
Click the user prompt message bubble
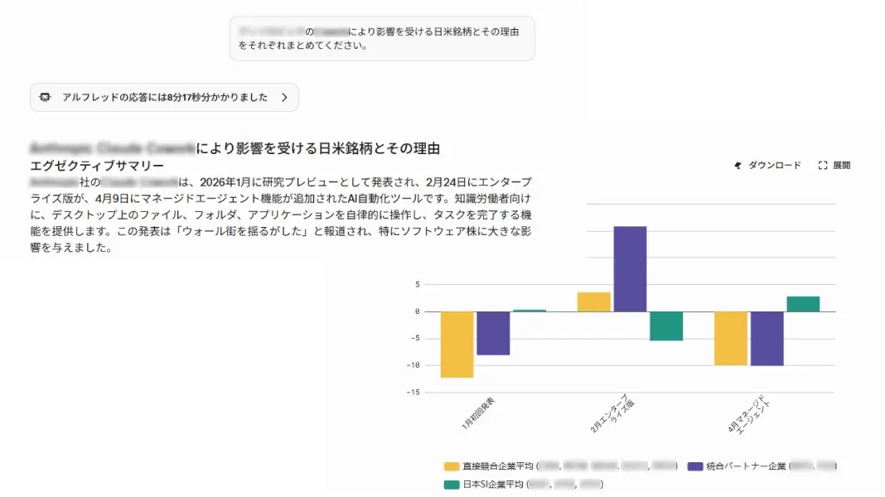[x=382, y=38]
